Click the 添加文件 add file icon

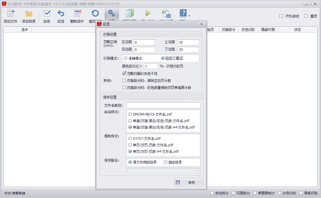pos(11,14)
